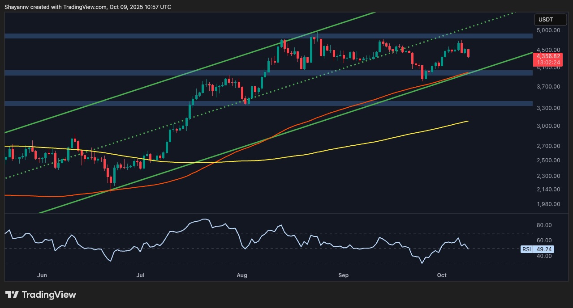
Task: Expand the USDT currency selector
Action: click(x=551, y=20)
